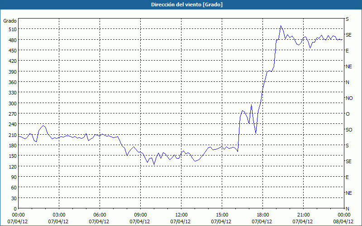
Task: Select the S compass label level with 180
Action: coord(347,146)
